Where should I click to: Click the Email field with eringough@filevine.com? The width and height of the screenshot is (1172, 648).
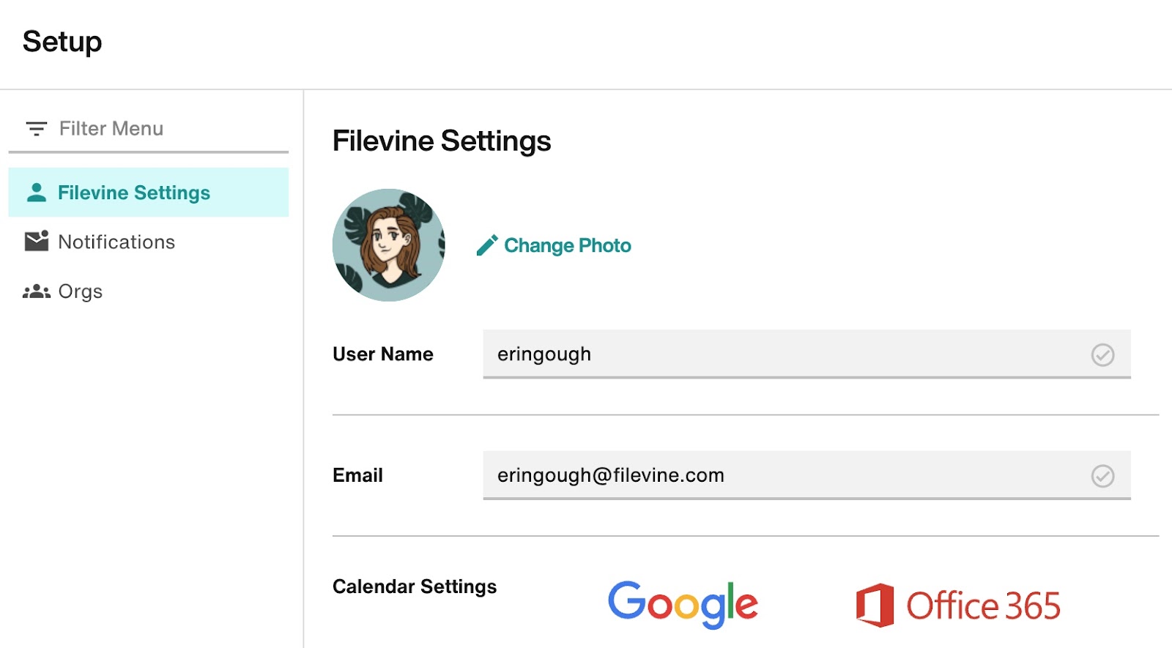[x=806, y=475]
